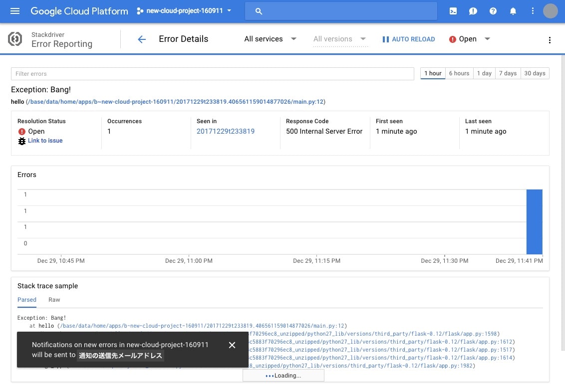This screenshot has height=385, width=565.
Task: Click the bug icon beside Link to issue
Action: pyautogui.click(x=22, y=141)
